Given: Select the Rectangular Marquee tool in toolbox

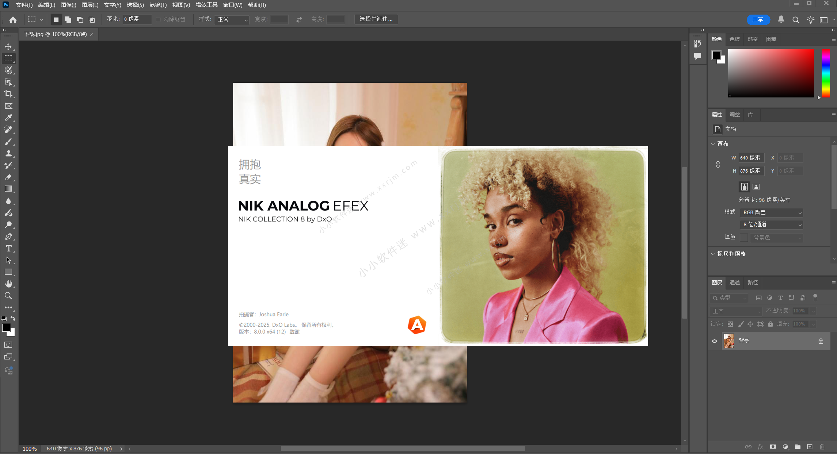Looking at the screenshot, I should point(8,58).
